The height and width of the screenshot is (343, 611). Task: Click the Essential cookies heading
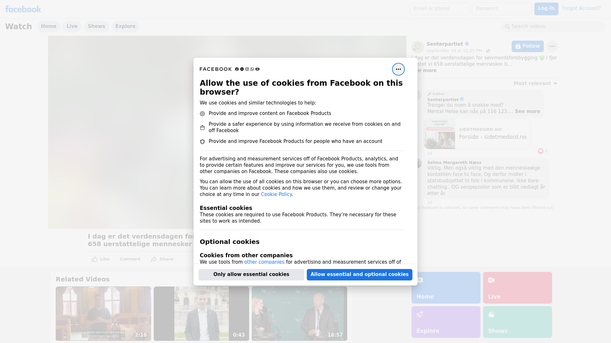[226, 208]
